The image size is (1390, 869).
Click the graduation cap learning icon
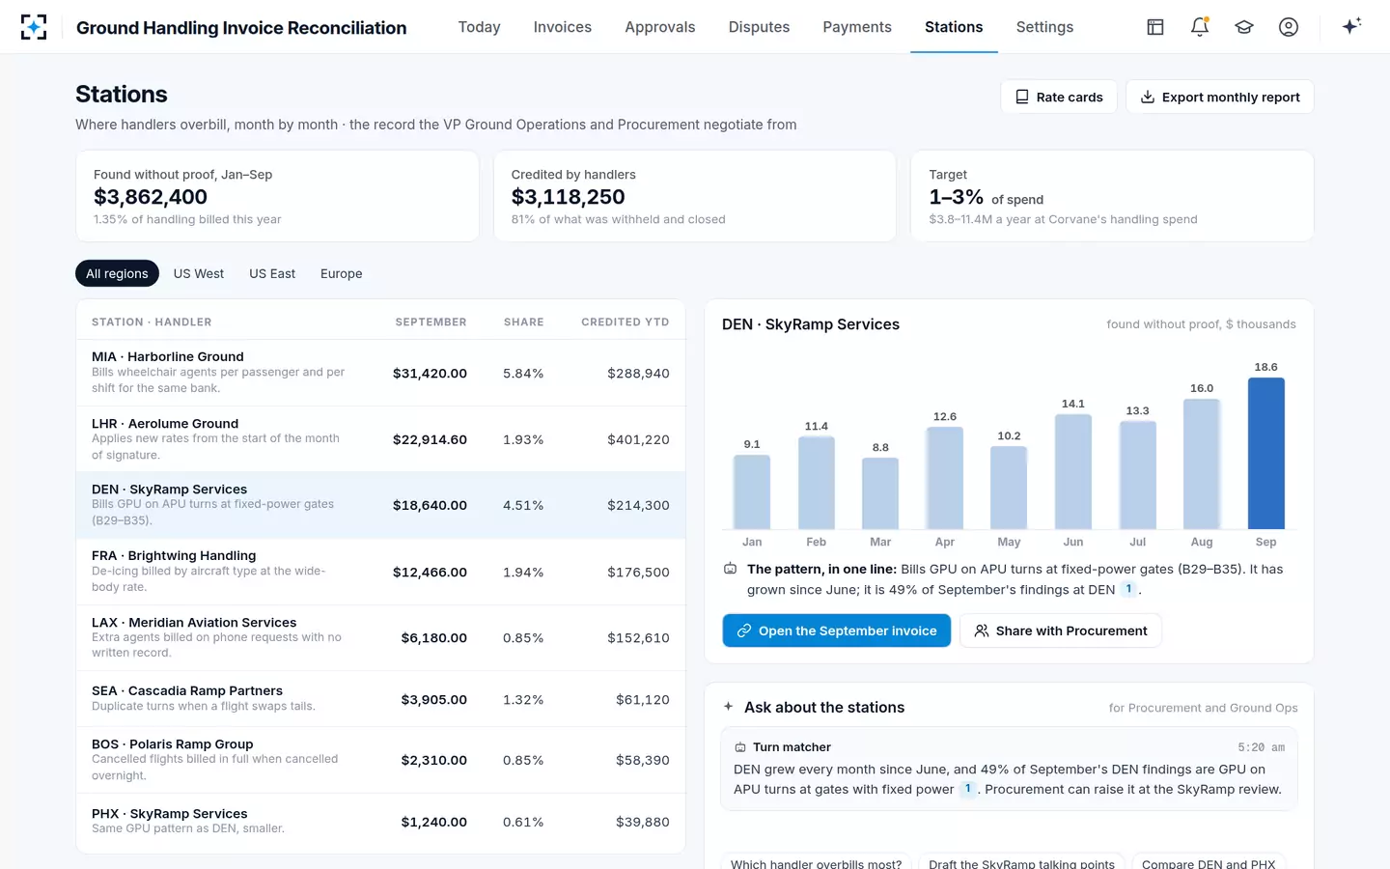click(x=1244, y=27)
